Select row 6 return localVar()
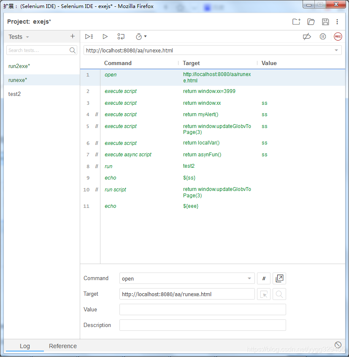The image size is (349, 357). 213,143
